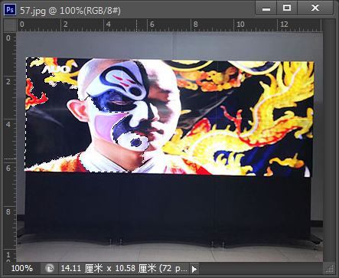Click the 100% zoom level field
Viewport: 339px width, 278px height.
point(22,268)
